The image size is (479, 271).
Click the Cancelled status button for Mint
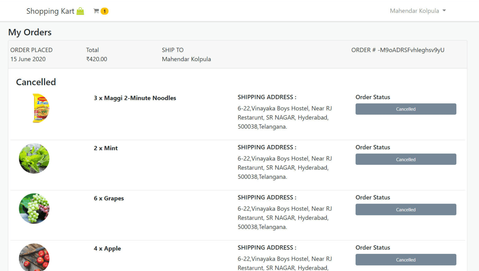[x=406, y=159]
